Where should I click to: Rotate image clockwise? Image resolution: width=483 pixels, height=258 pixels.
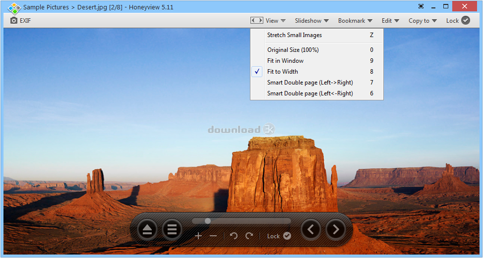click(x=249, y=236)
